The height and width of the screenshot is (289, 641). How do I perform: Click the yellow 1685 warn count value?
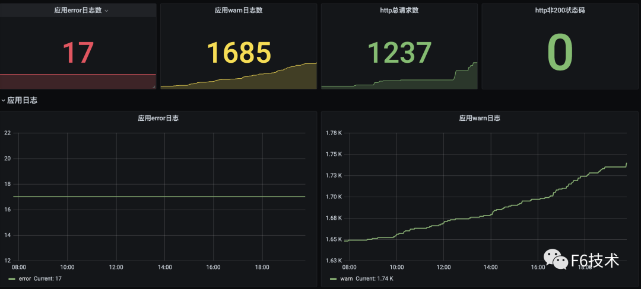[x=239, y=53]
